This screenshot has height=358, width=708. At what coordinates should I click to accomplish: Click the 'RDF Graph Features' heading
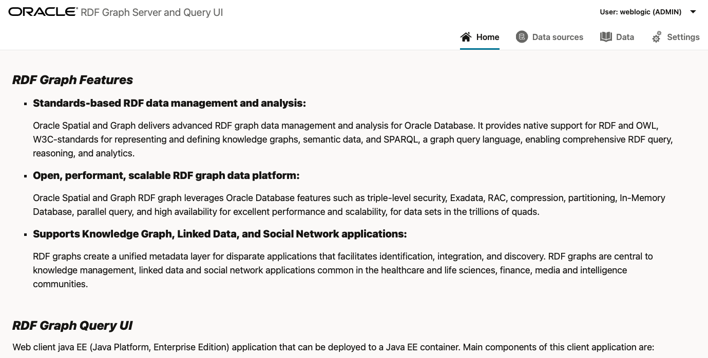(x=72, y=80)
